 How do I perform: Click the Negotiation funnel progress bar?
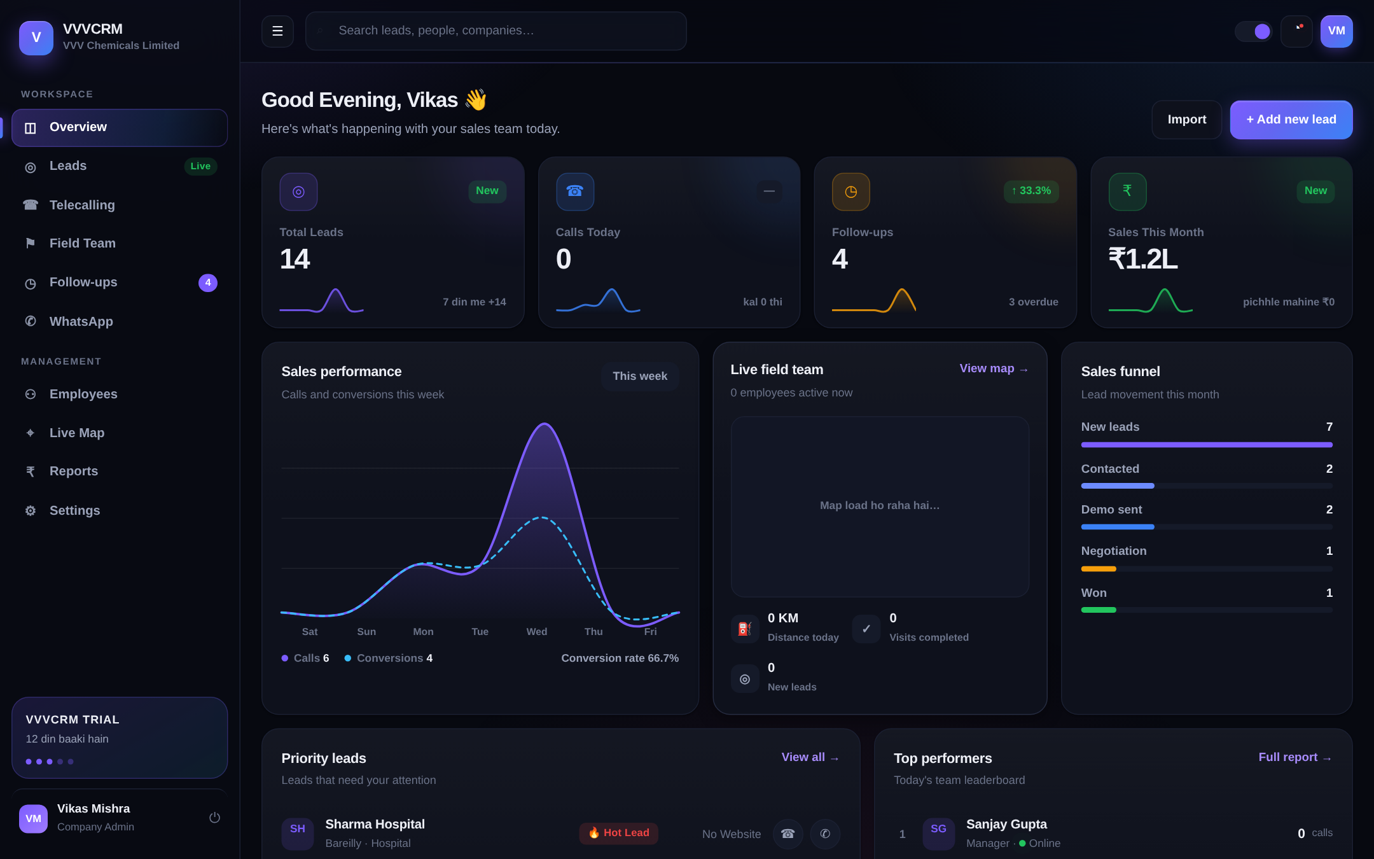click(x=1207, y=569)
